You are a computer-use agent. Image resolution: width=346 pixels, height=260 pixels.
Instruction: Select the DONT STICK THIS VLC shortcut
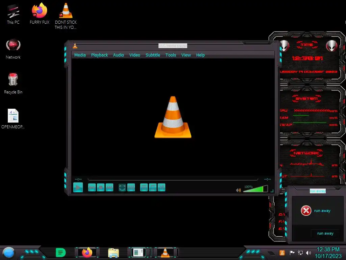[66, 16]
